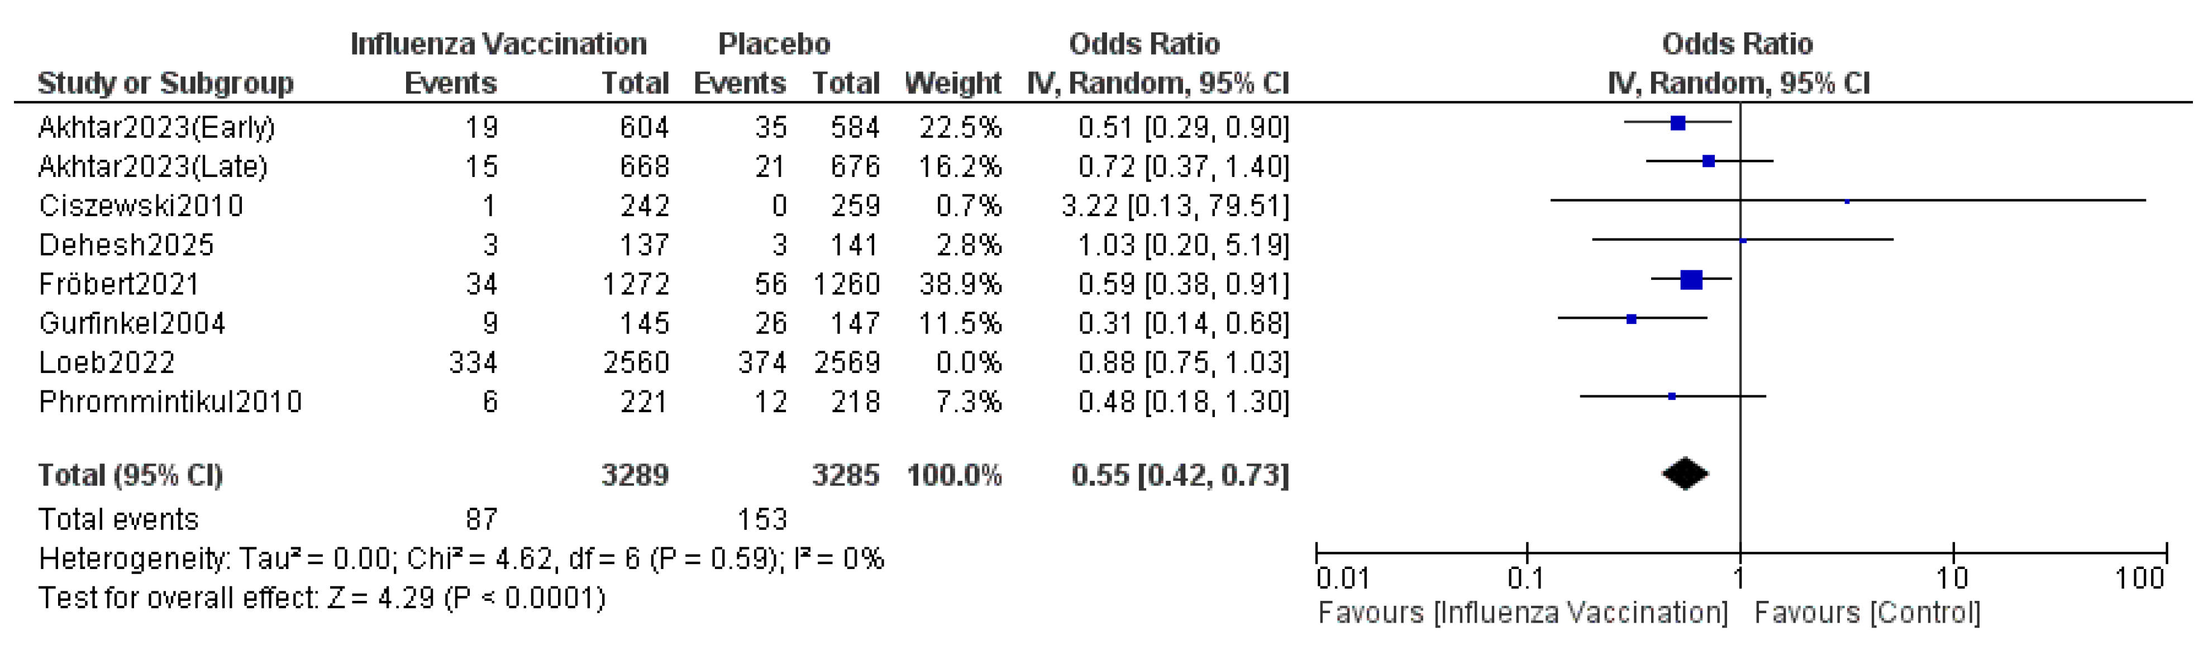Click the Akhtar2023(Early) blue square marker
This screenshot has height=650, width=2208.
[1677, 123]
